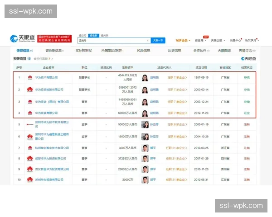The height and width of the screenshot is (217, 272).
Task: Click the Huawei logo in row 4
Action: coord(30,113)
